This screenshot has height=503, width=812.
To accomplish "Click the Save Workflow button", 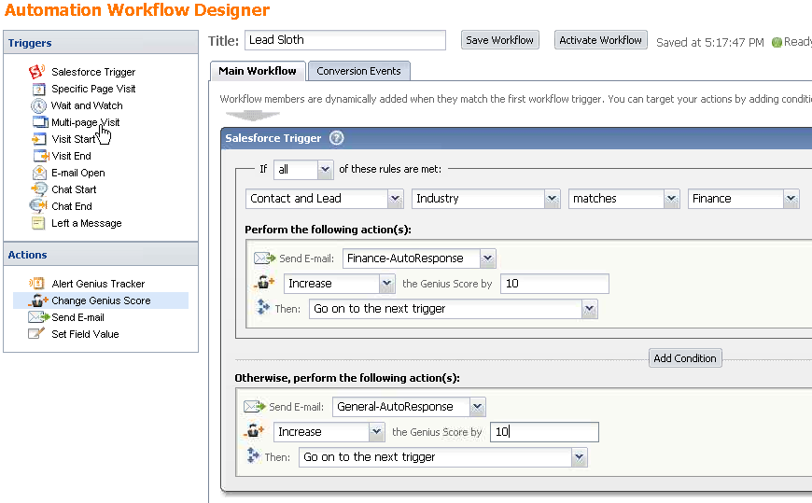I will [499, 40].
